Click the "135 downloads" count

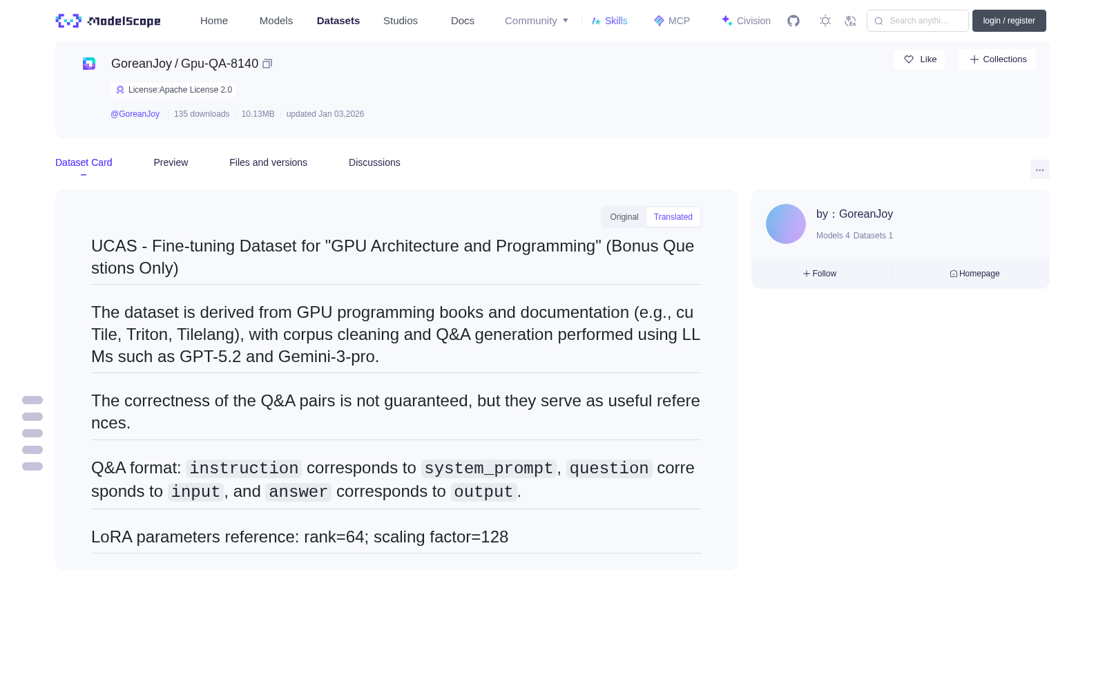202,114
